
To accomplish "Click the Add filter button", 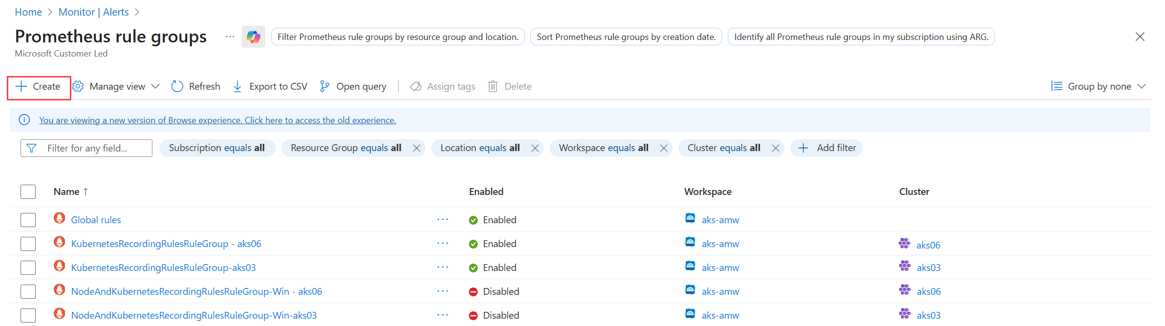I will point(826,148).
